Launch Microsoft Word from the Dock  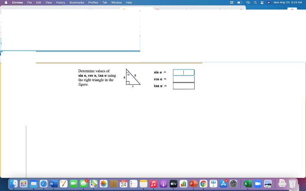coord(53,184)
